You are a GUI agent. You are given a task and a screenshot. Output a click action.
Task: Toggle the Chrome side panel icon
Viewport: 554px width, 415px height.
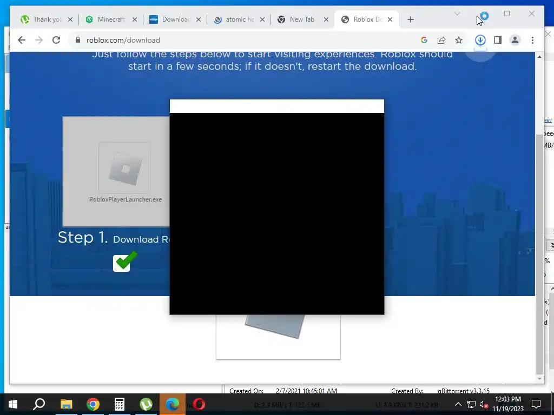(x=498, y=40)
